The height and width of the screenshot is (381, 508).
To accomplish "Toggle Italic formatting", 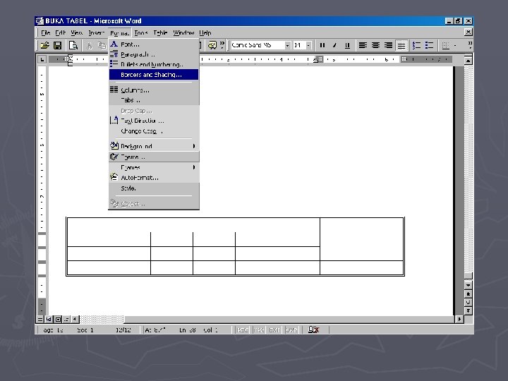I will [x=334, y=45].
